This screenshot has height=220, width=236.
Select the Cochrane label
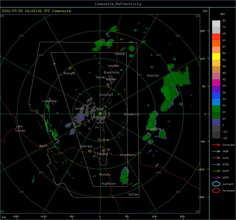(86, 146)
